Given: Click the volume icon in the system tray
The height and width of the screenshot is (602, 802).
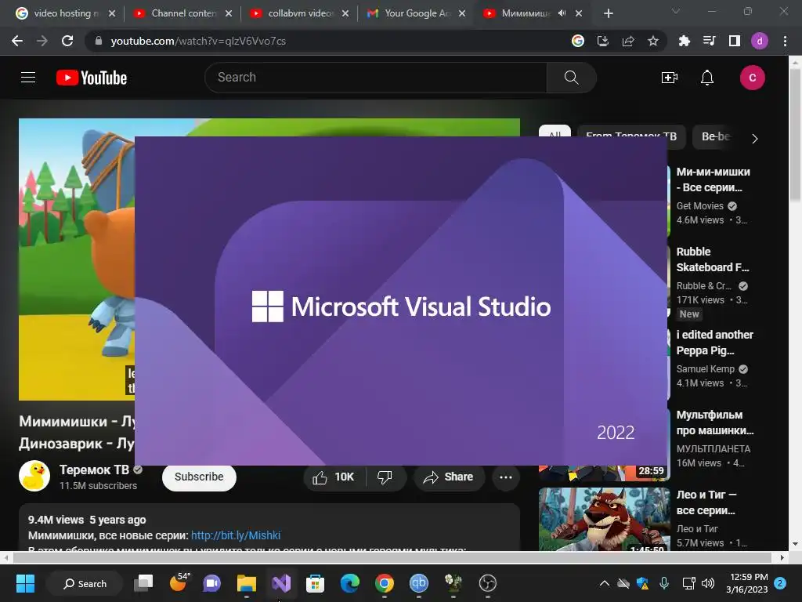Looking at the screenshot, I should (708, 583).
